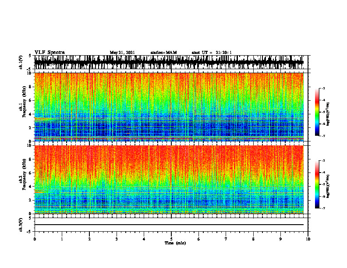Click time-axis tick label "5" below ch.3
347x268 pixels.
171,239
